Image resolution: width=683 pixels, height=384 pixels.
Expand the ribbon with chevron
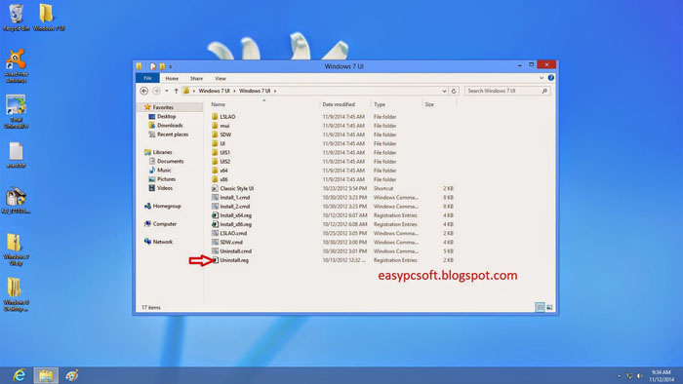point(542,78)
